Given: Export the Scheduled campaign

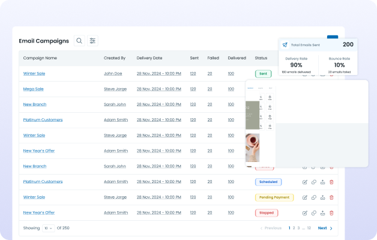Looking at the screenshot, I should (x=323, y=182).
